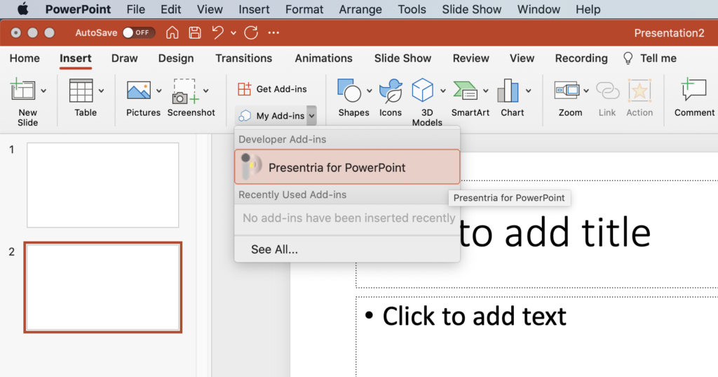Open the Apple menu
Viewport: 718px width, 377px height.
pyautogui.click(x=22, y=9)
